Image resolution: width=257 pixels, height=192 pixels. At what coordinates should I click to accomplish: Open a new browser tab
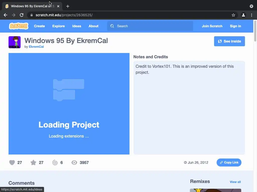pyautogui.click(x=68, y=6)
